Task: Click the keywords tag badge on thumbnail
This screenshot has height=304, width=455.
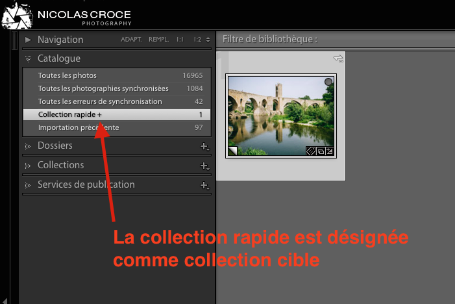Action: pos(311,151)
